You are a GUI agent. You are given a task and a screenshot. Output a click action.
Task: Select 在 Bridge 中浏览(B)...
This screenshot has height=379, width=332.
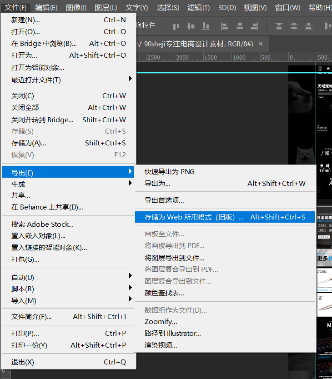tap(69, 44)
